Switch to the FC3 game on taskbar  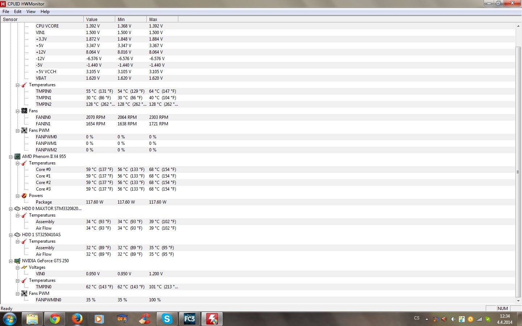[190, 319]
